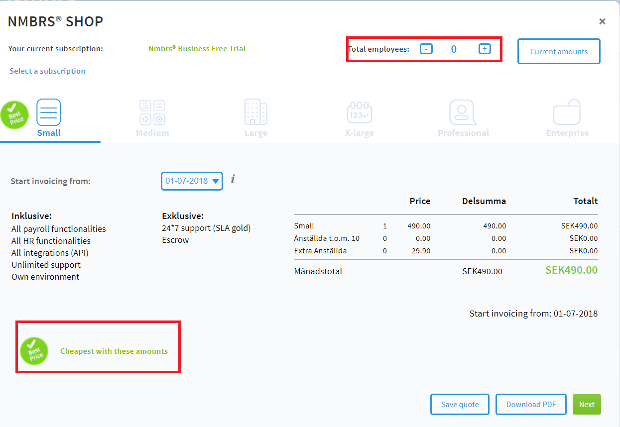Click the Price column header
Image resolution: width=620 pixels, height=427 pixels.
pos(420,201)
